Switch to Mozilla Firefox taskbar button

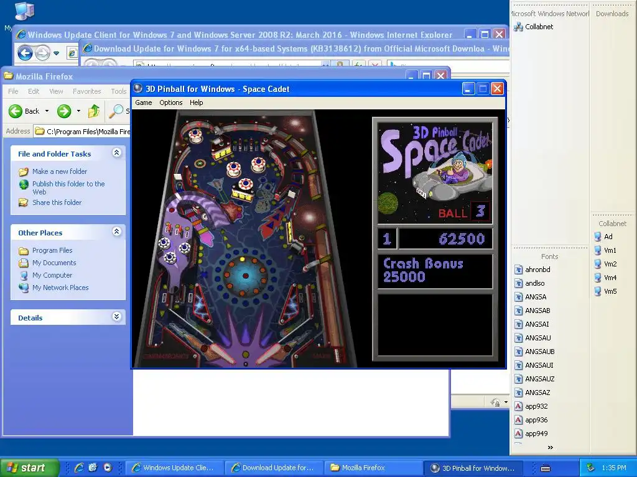click(373, 468)
